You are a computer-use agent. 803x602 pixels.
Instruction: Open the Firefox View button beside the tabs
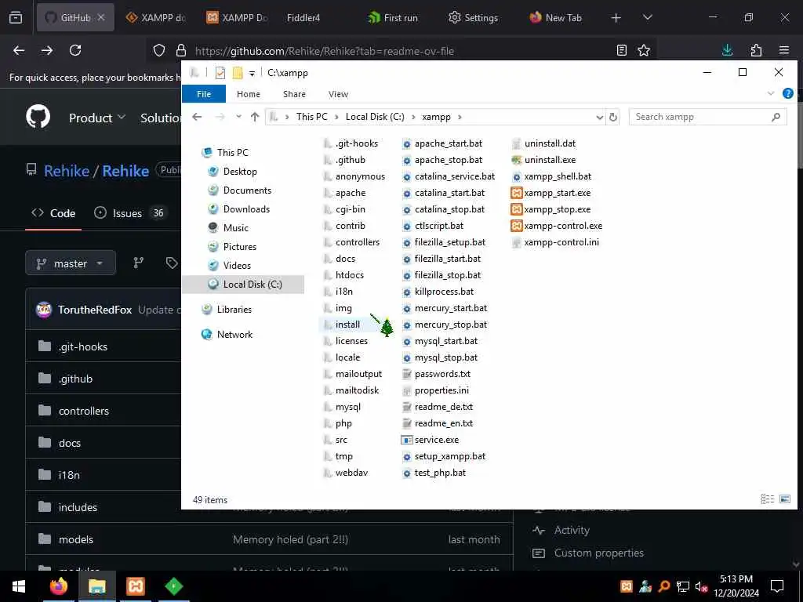pyautogui.click(x=16, y=17)
